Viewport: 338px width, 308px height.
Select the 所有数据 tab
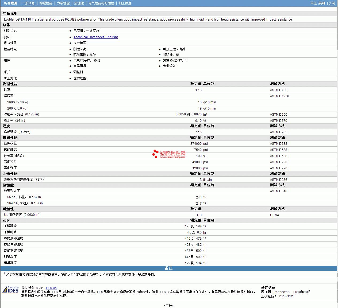point(10,3)
